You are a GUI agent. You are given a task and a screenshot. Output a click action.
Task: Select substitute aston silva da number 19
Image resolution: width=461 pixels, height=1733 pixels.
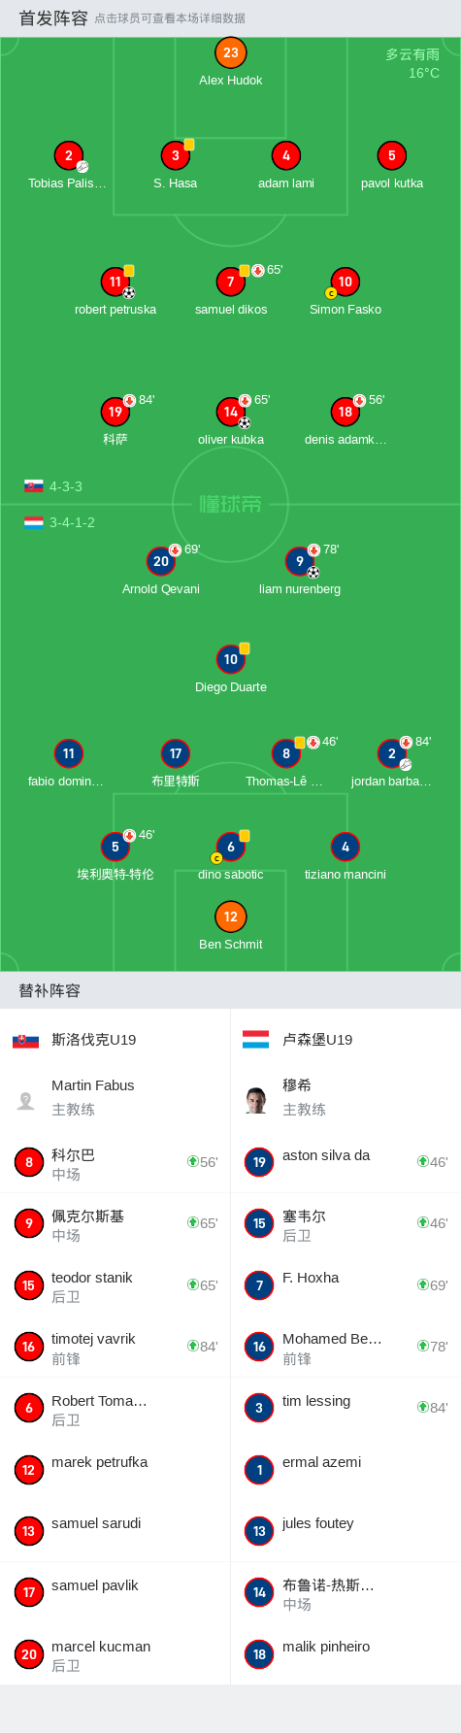point(346,1162)
